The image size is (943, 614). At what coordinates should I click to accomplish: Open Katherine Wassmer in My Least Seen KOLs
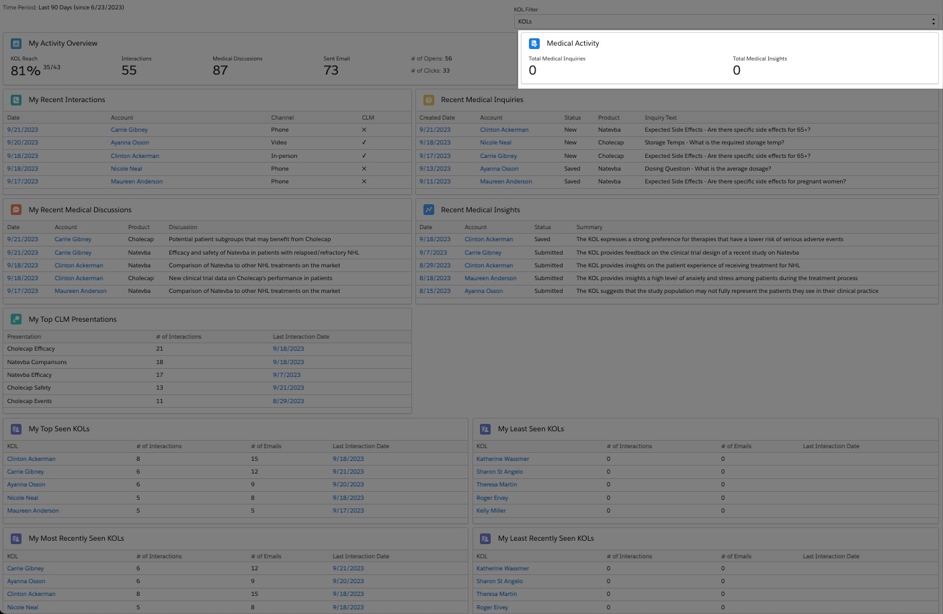pyautogui.click(x=503, y=459)
